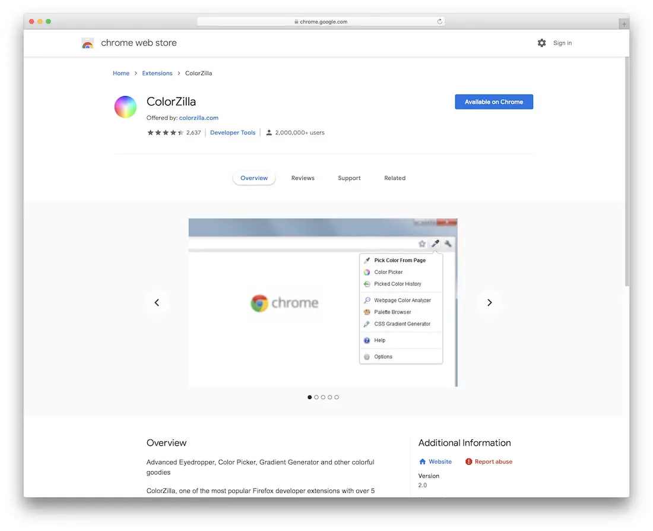Show the next screenshot with right arrow
Screen dimensions: 653x531
[489, 302]
